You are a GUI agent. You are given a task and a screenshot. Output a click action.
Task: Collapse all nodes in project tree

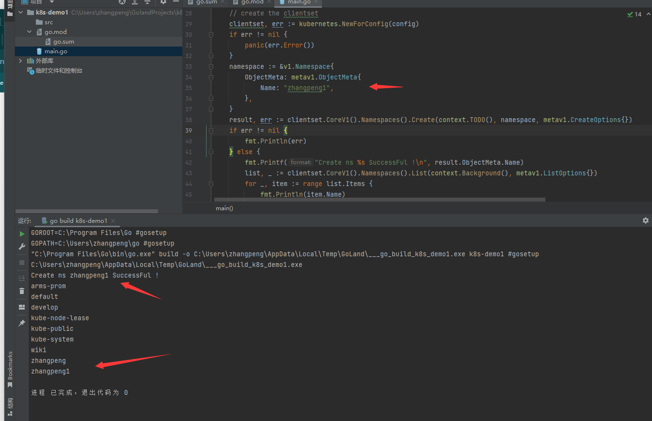point(147,2)
